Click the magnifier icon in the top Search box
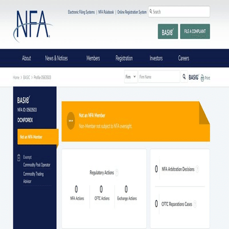Image resolution: width=229 pixels, height=229 pixels. (151, 12)
